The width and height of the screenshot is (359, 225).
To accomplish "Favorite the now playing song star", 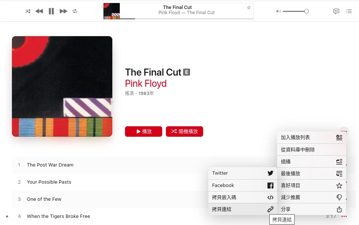I will (x=249, y=7).
